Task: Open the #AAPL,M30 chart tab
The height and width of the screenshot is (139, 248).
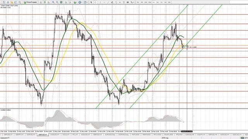Action: pos(169,135)
